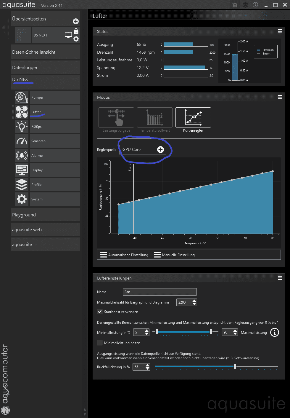Open the Alarme menu entry
The height and width of the screenshot is (418, 290).
(x=55, y=155)
